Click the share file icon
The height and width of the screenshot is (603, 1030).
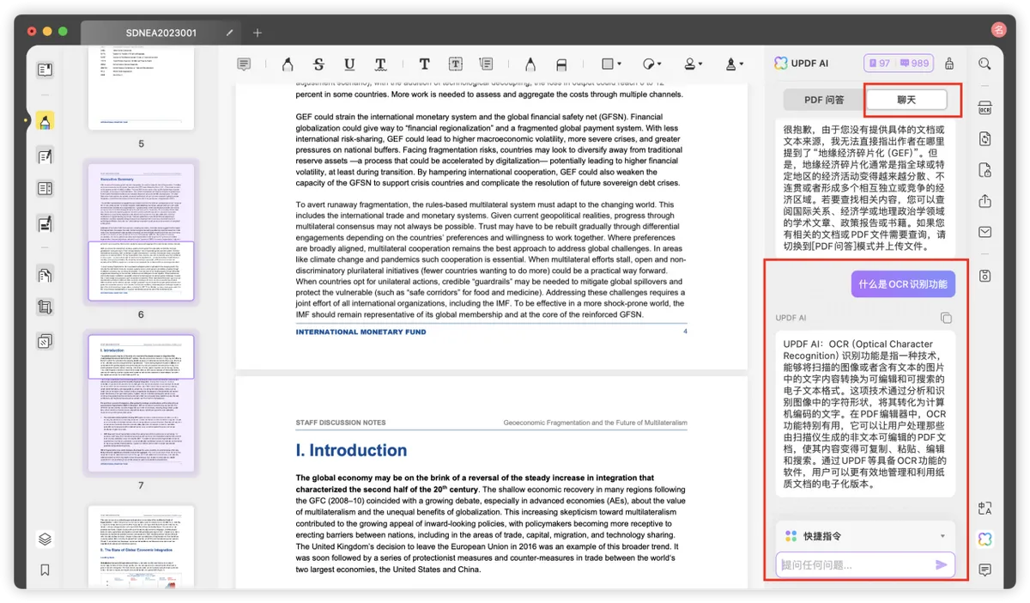[x=985, y=200]
